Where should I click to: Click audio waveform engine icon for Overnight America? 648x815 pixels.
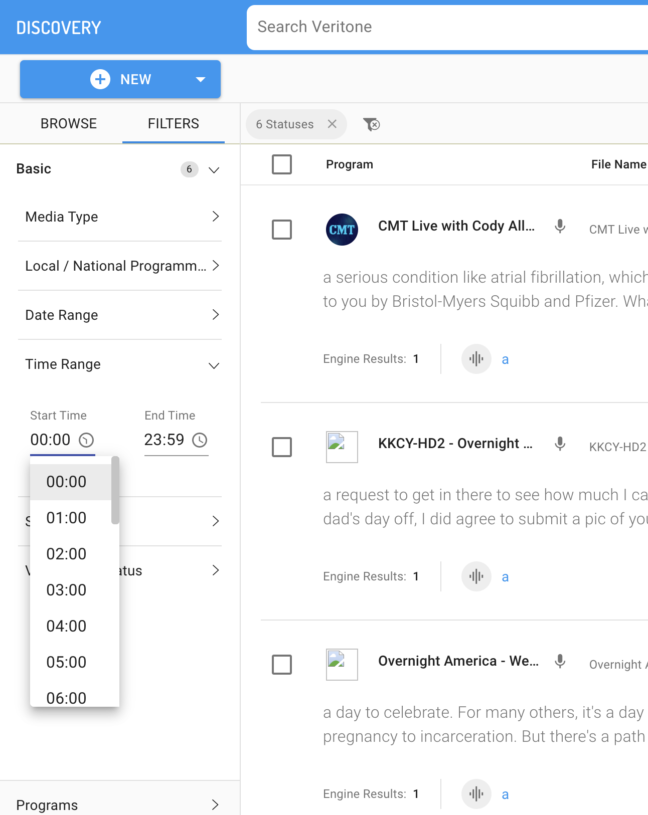(476, 794)
